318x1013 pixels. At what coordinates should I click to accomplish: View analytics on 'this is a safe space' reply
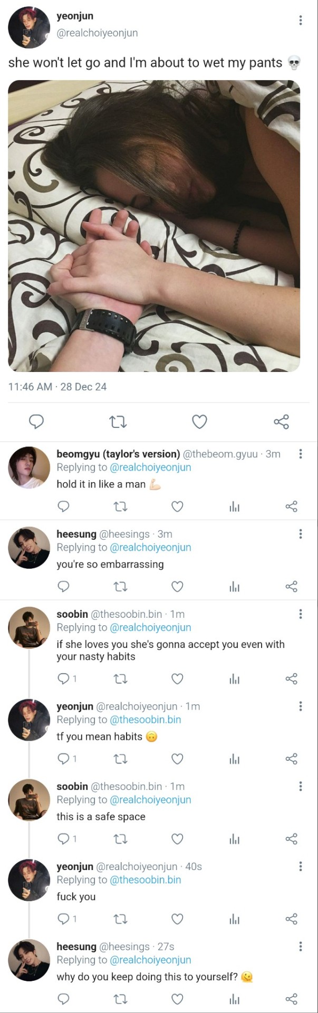point(235,838)
